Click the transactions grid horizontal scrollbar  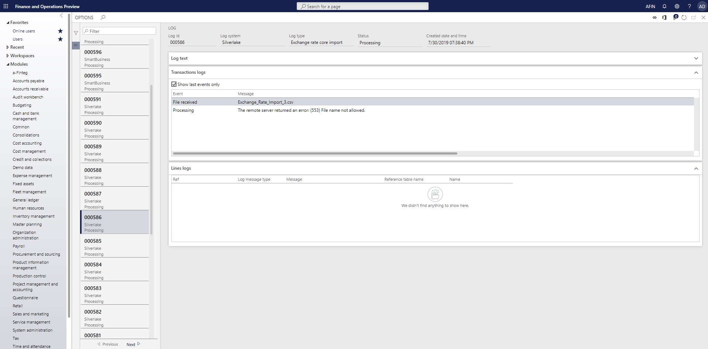click(x=315, y=153)
